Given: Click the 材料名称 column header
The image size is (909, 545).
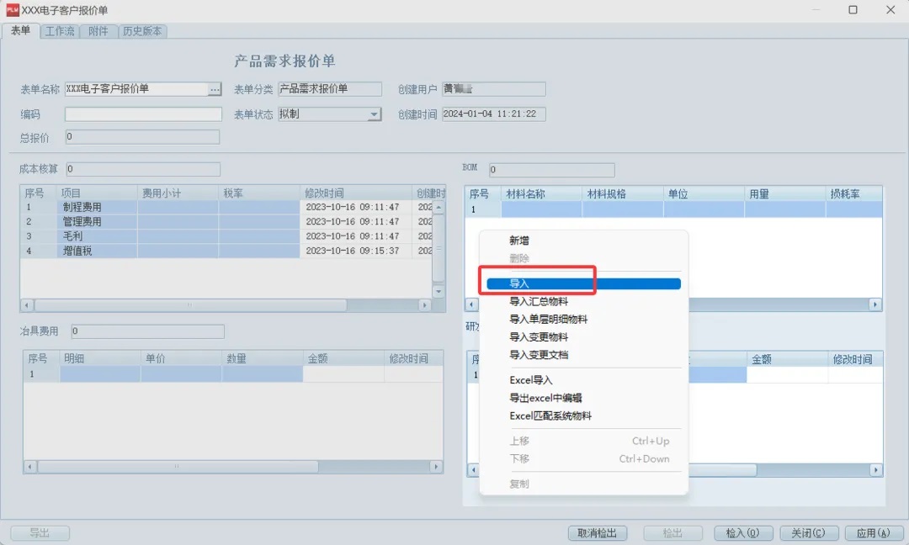Looking at the screenshot, I should [x=541, y=194].
